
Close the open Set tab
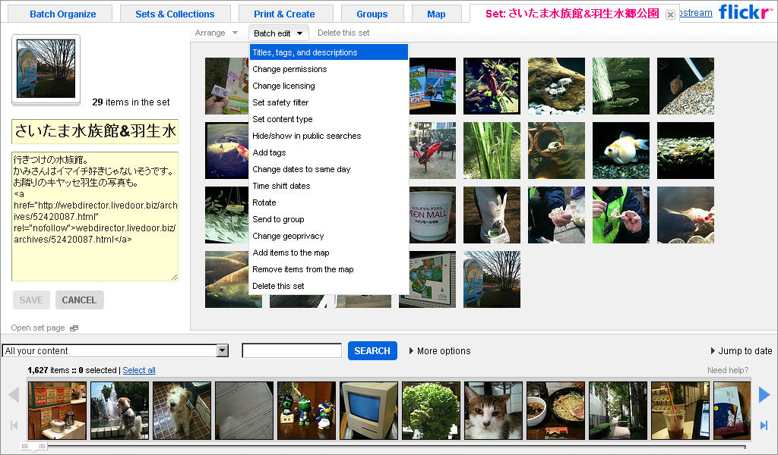pyautogui.click(x=670, y=15)
